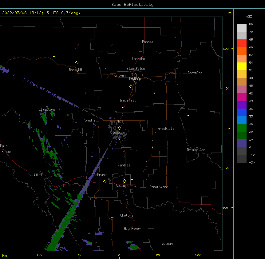Screen dimensions: 265x259
Task: Click the Lacombe city label
Action: click(138, 59)
